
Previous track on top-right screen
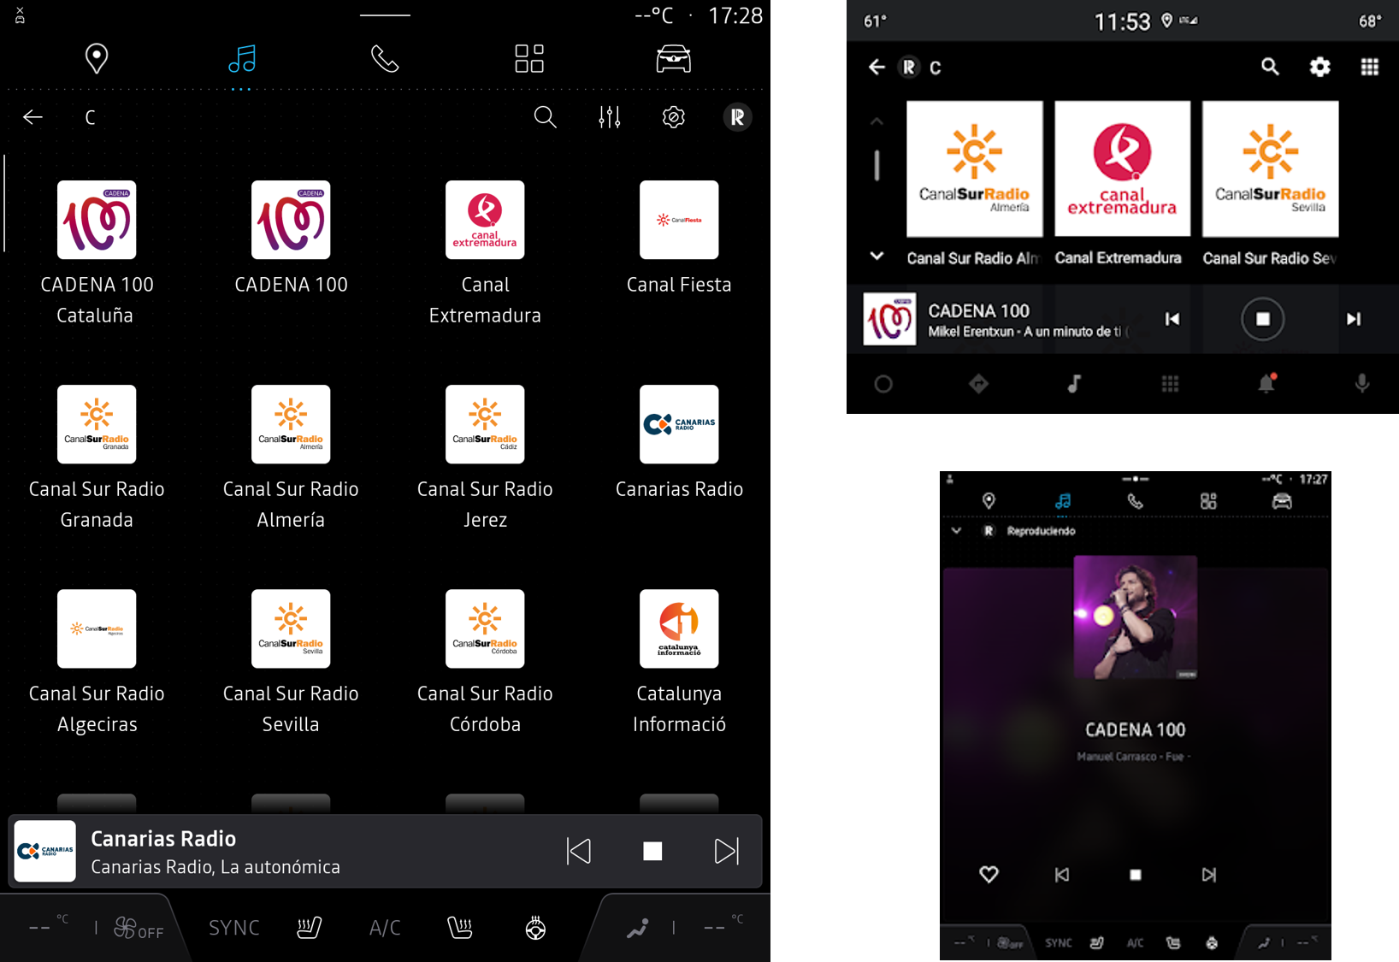coord(1172,319)
